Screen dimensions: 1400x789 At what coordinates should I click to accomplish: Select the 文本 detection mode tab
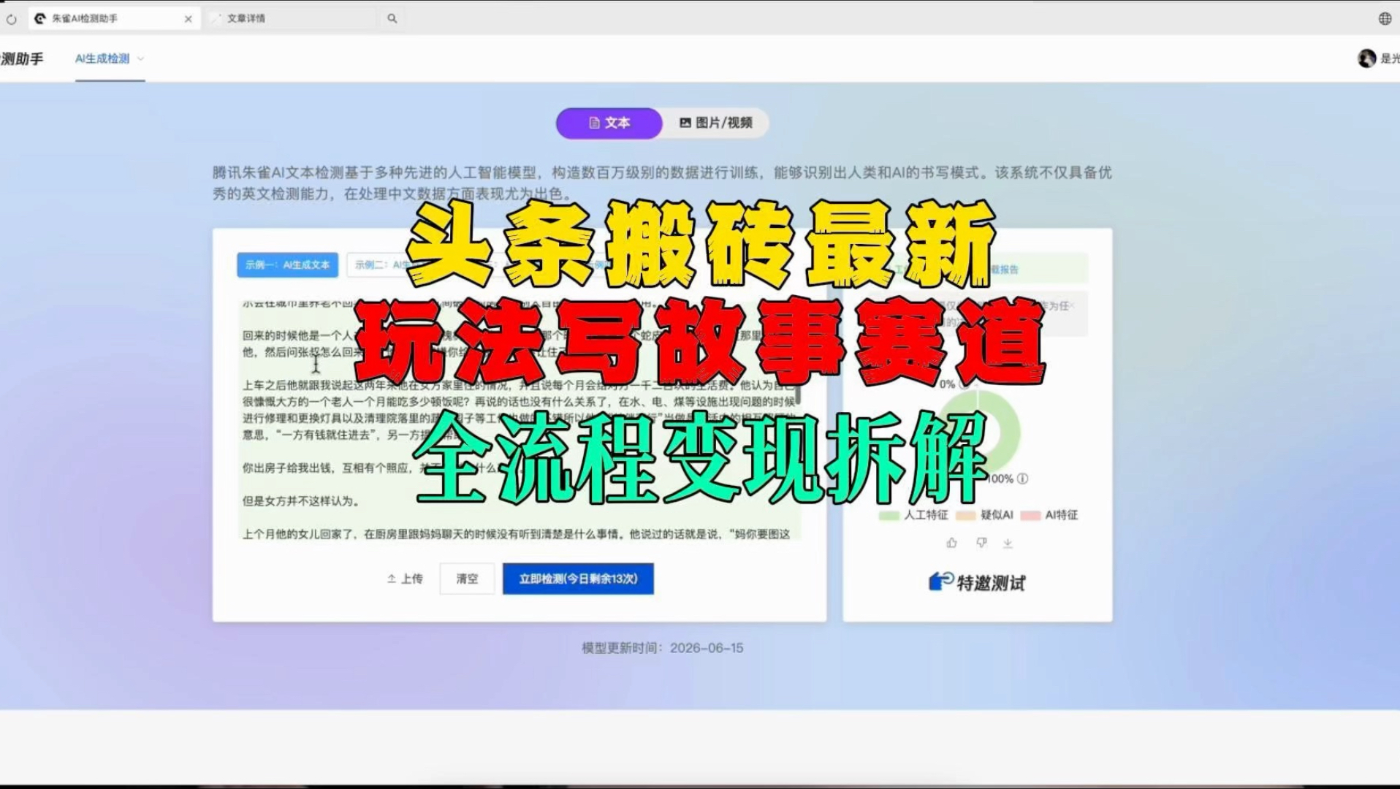tap(609, 123)
